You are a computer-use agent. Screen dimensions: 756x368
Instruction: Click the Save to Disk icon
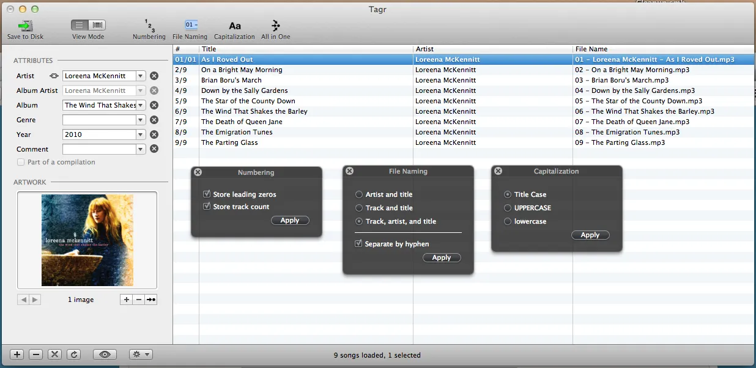pos(24,24)
